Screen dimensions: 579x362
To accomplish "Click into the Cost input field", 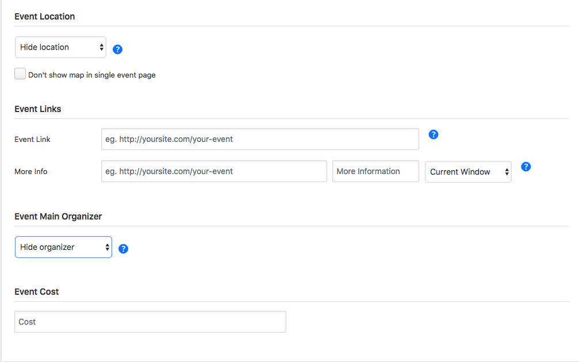I will pyautogui.click(x=150, y=322).
